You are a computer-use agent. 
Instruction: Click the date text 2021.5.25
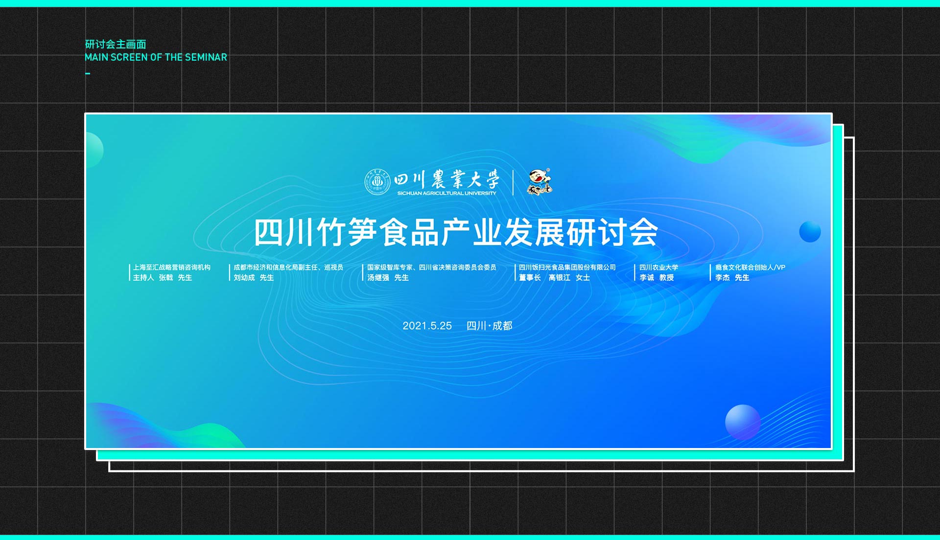pos(427,326)
